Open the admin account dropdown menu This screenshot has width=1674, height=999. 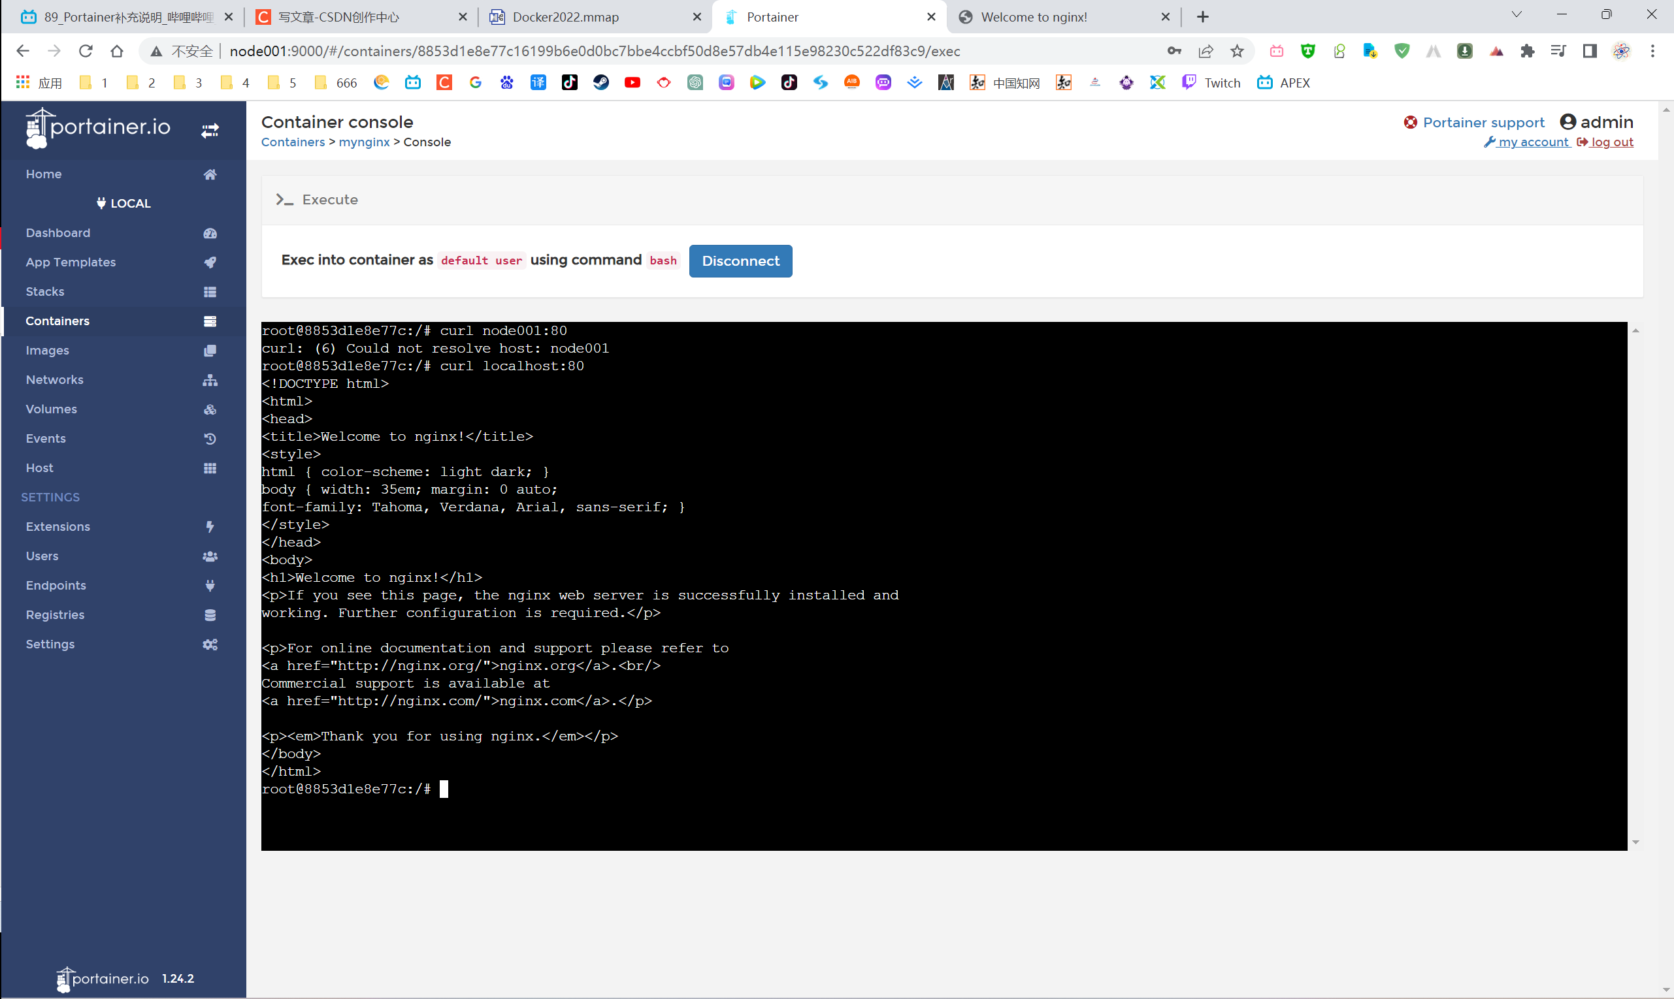click(1596, 121)
